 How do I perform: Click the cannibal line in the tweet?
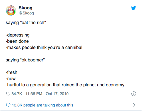tap(44, 48)
